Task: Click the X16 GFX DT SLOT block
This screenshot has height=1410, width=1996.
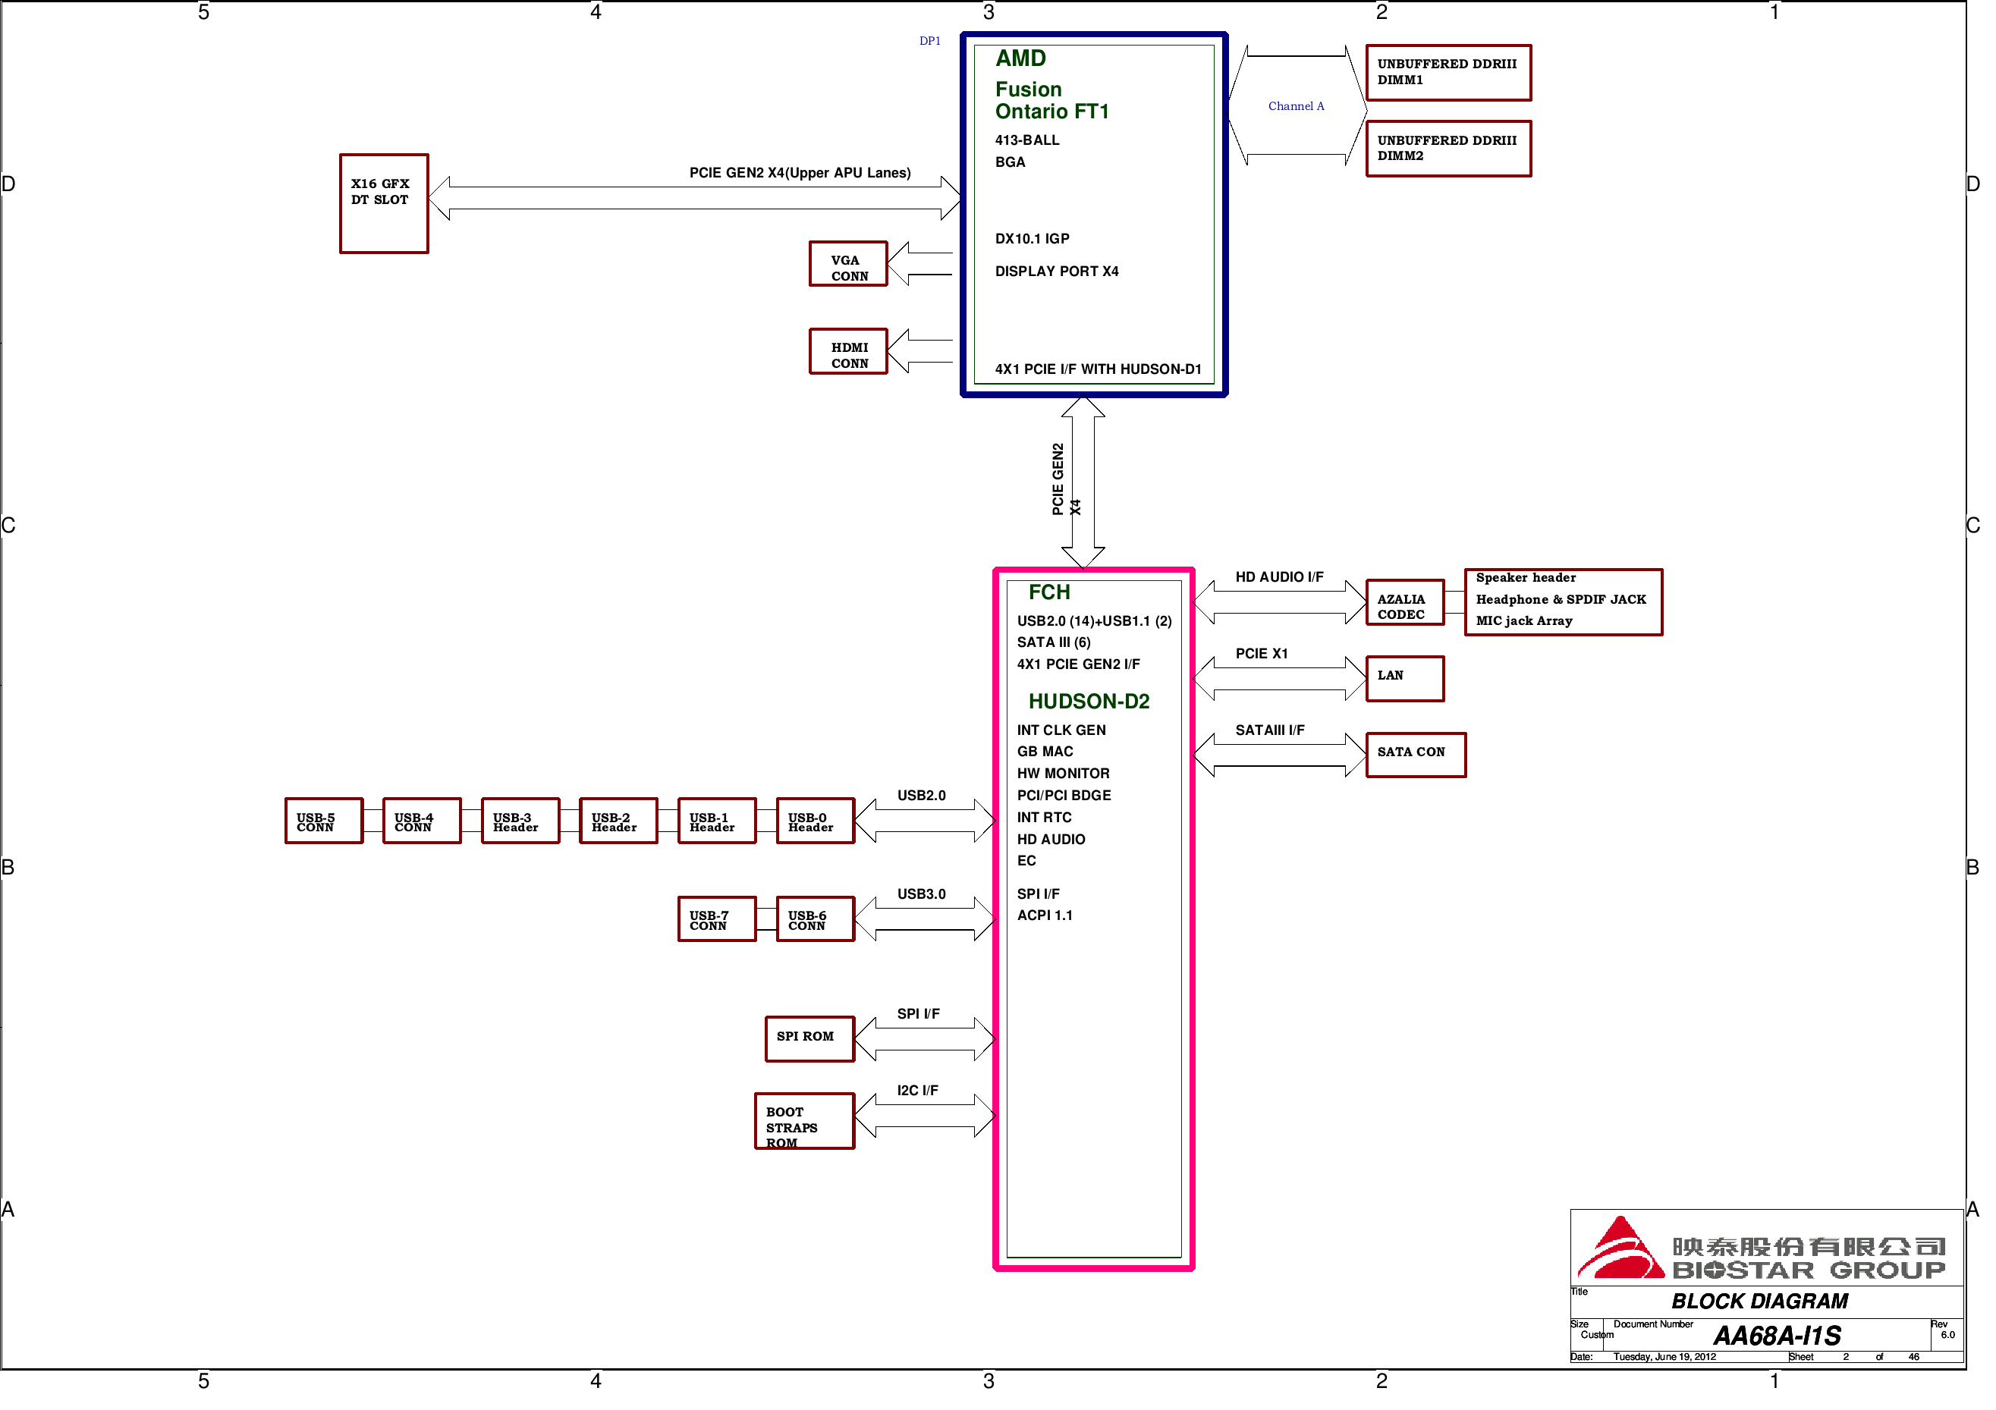Action: [383, 203]
